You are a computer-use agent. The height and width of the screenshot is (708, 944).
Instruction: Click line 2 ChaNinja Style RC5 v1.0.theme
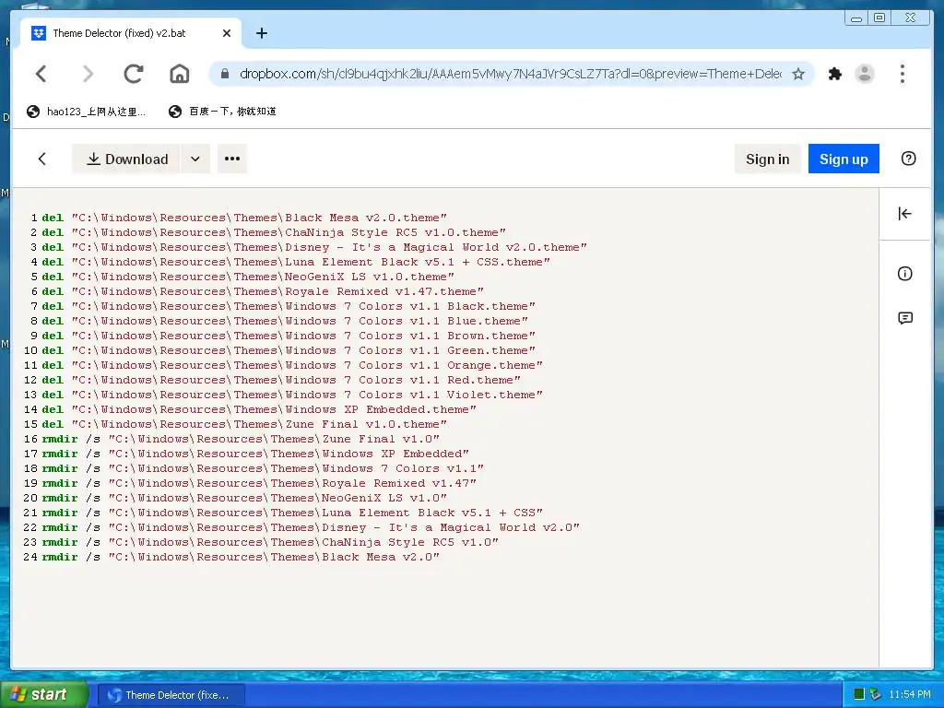click(273, 232)
